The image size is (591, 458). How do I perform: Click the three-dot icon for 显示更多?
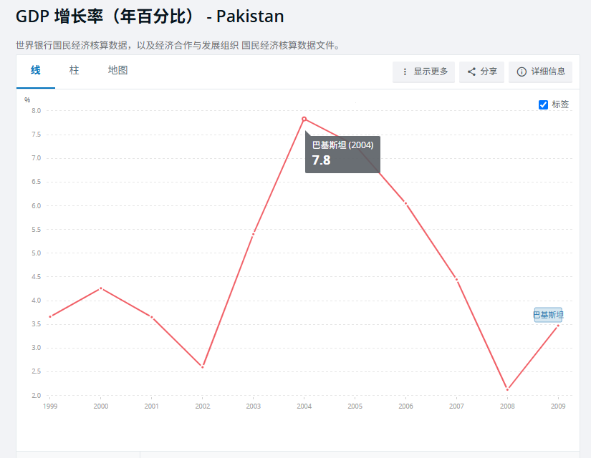(405, 72)
